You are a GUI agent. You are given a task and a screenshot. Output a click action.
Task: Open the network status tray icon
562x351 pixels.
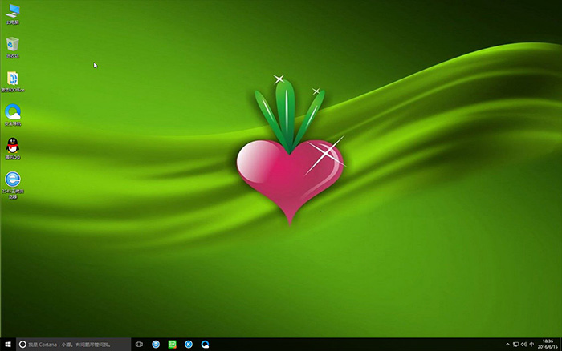click(x=515, y=345)
